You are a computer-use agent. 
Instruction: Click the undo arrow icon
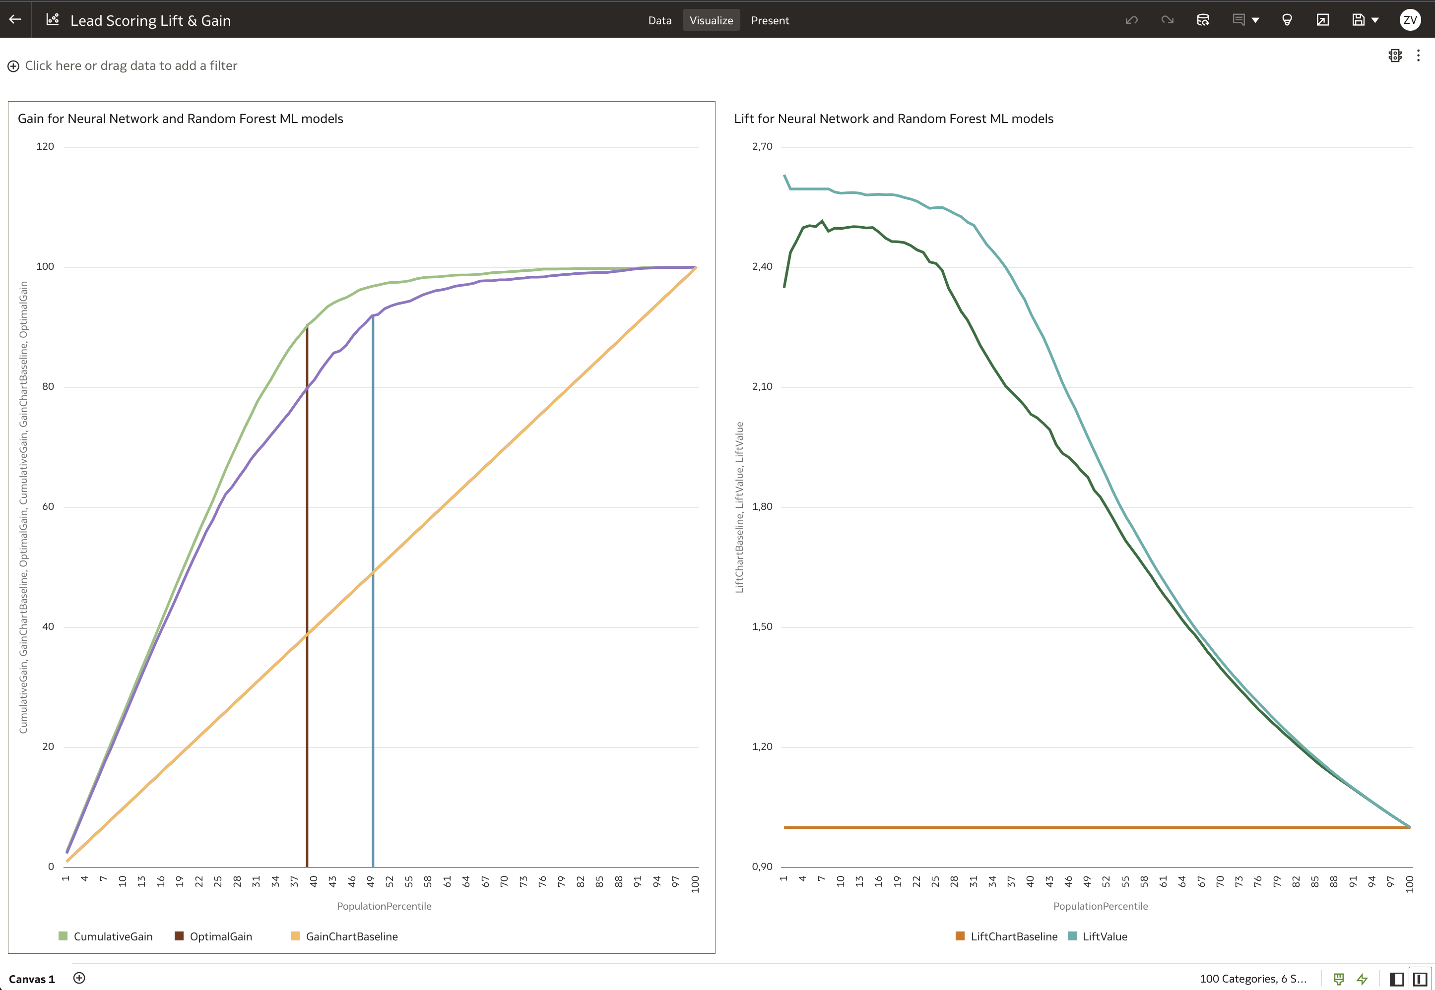tap(1131, 20)
